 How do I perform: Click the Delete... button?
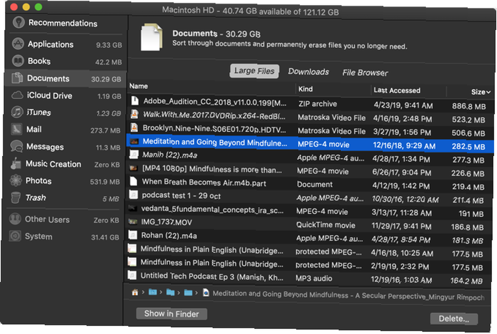tap(454, 319)
